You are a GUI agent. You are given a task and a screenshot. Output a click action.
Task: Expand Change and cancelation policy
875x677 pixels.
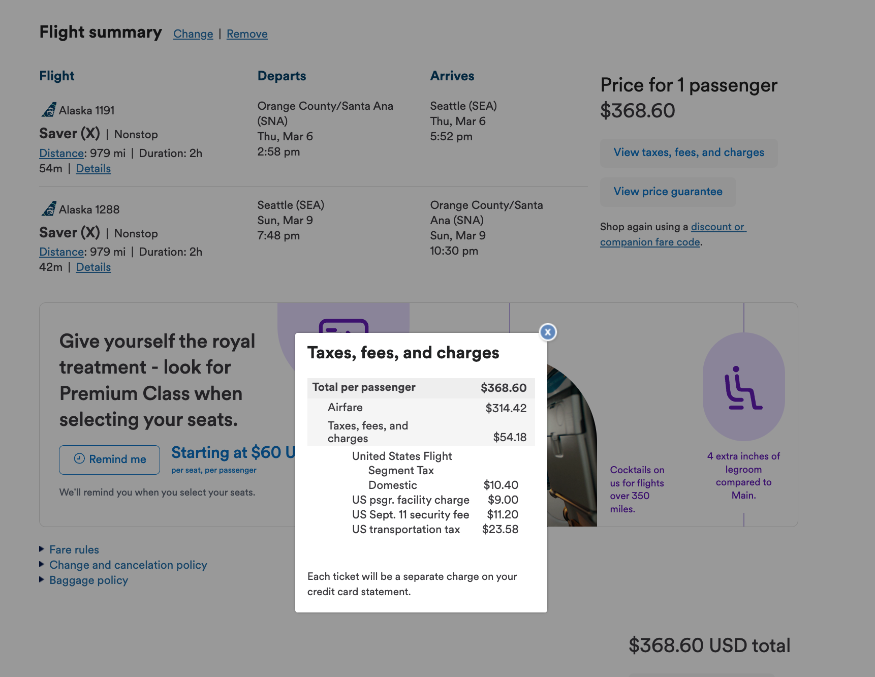coord(128,565)
